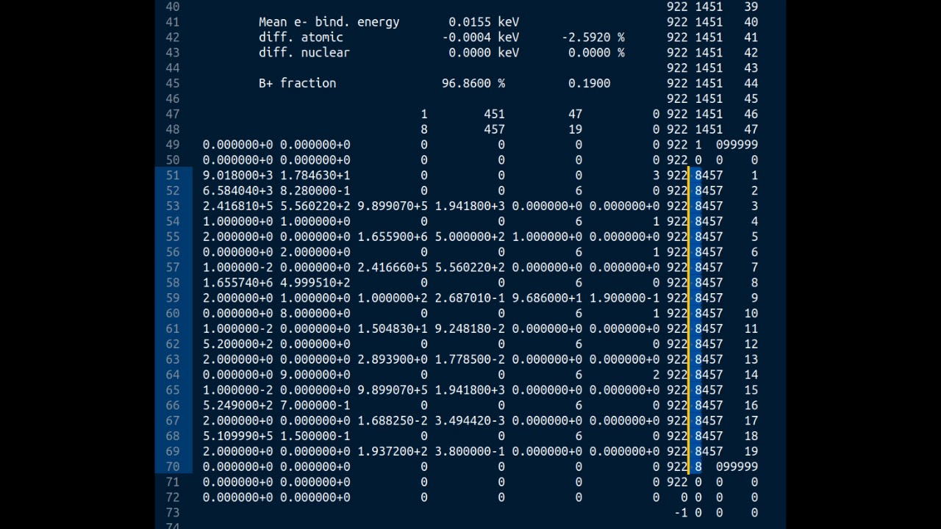
Task: Place cursor on 'Mean e- bind. energy' text
Action: (329, 22)
